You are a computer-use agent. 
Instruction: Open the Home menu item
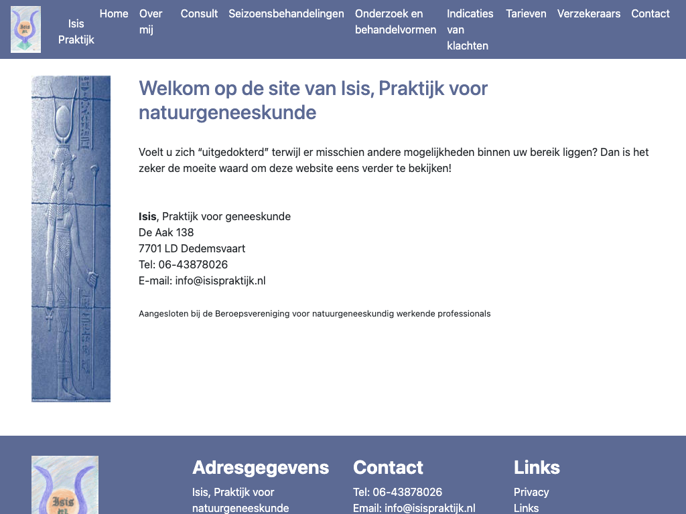click(114, 13)
